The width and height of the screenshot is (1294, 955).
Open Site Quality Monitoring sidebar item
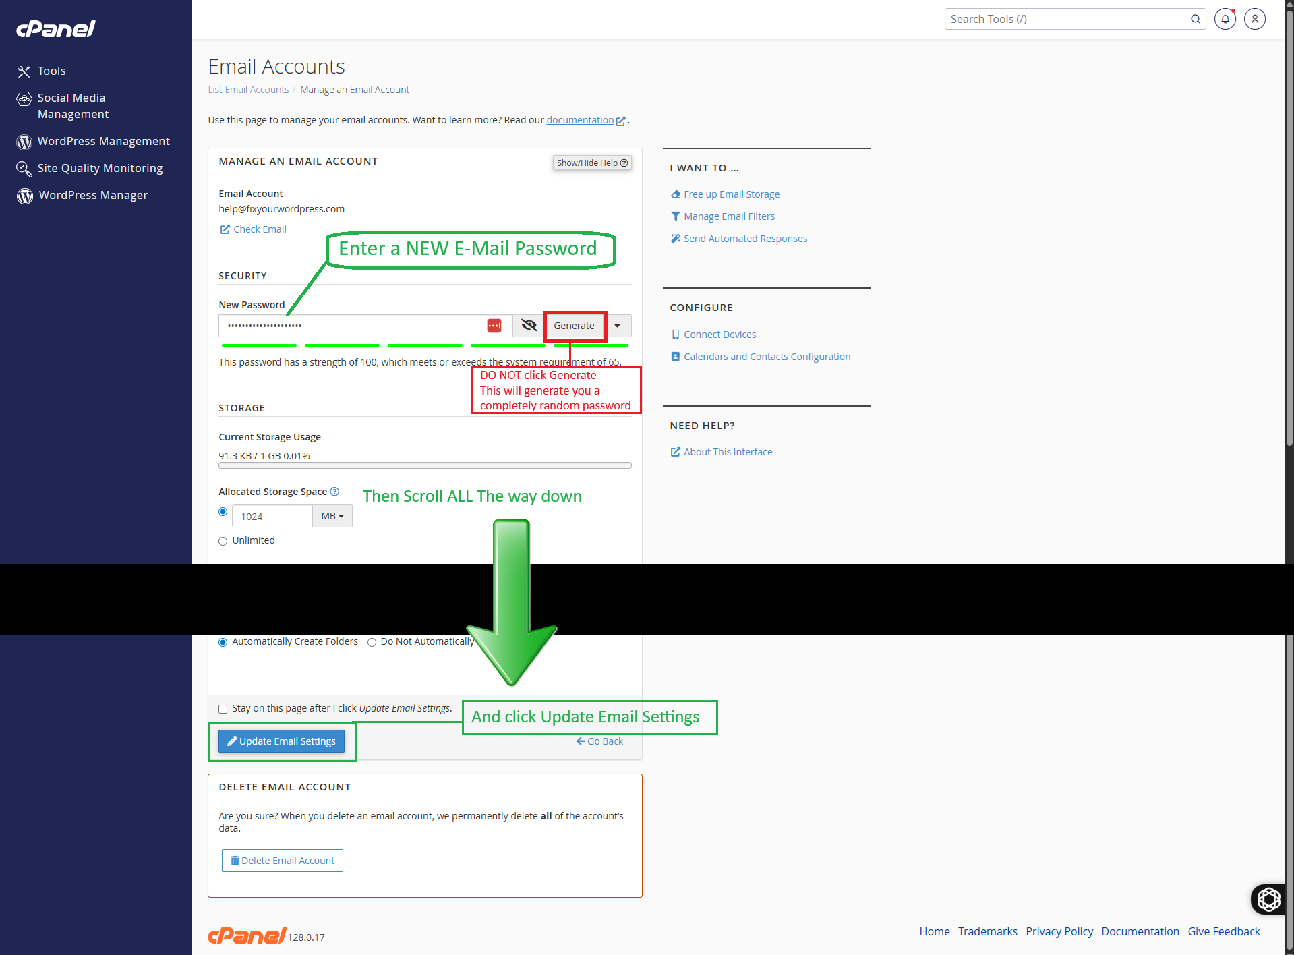pyautogui.click(x=100, y=168)
